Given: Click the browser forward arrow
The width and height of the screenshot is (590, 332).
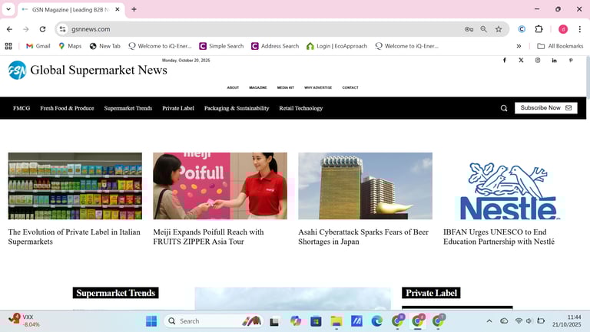Looking at the screenshot, I should click(26, 29).
